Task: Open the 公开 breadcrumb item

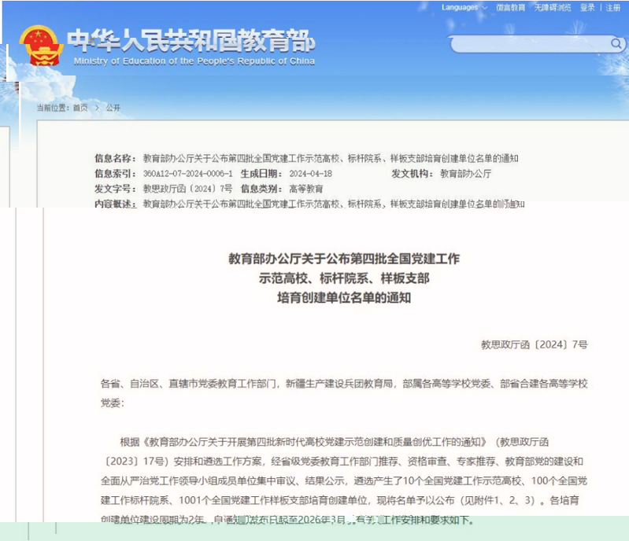Action: pos(113,108)
